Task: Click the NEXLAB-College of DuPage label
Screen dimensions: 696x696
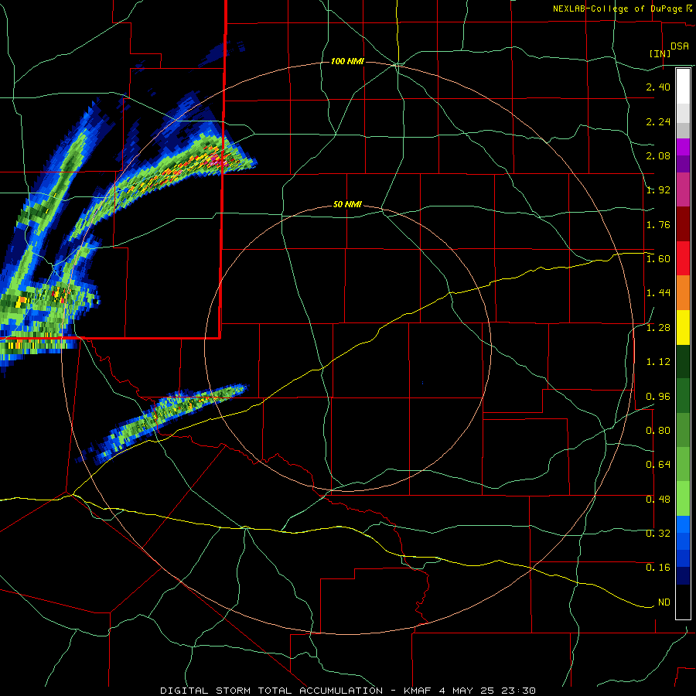Action: [617, 9]
